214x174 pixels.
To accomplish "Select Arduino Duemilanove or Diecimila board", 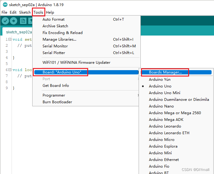I will click(x=176, y=100).
